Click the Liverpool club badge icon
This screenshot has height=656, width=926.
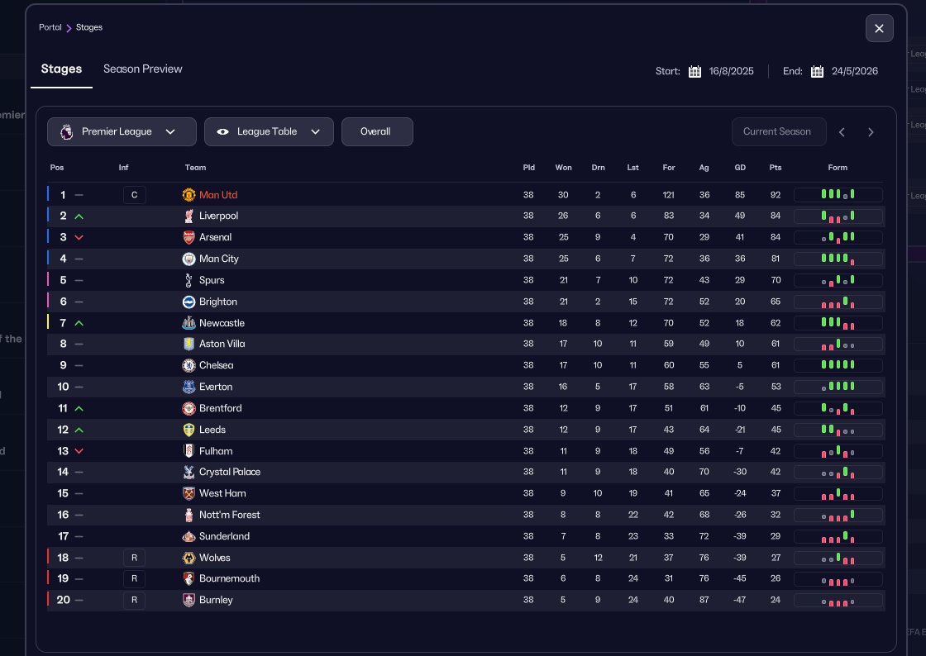coord(189,216)
